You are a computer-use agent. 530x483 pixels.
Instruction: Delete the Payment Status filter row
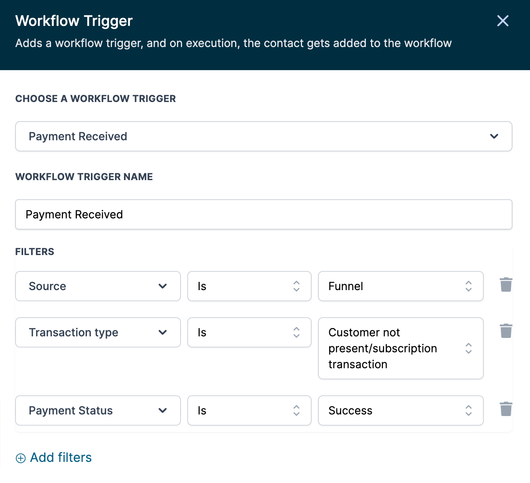506,409
